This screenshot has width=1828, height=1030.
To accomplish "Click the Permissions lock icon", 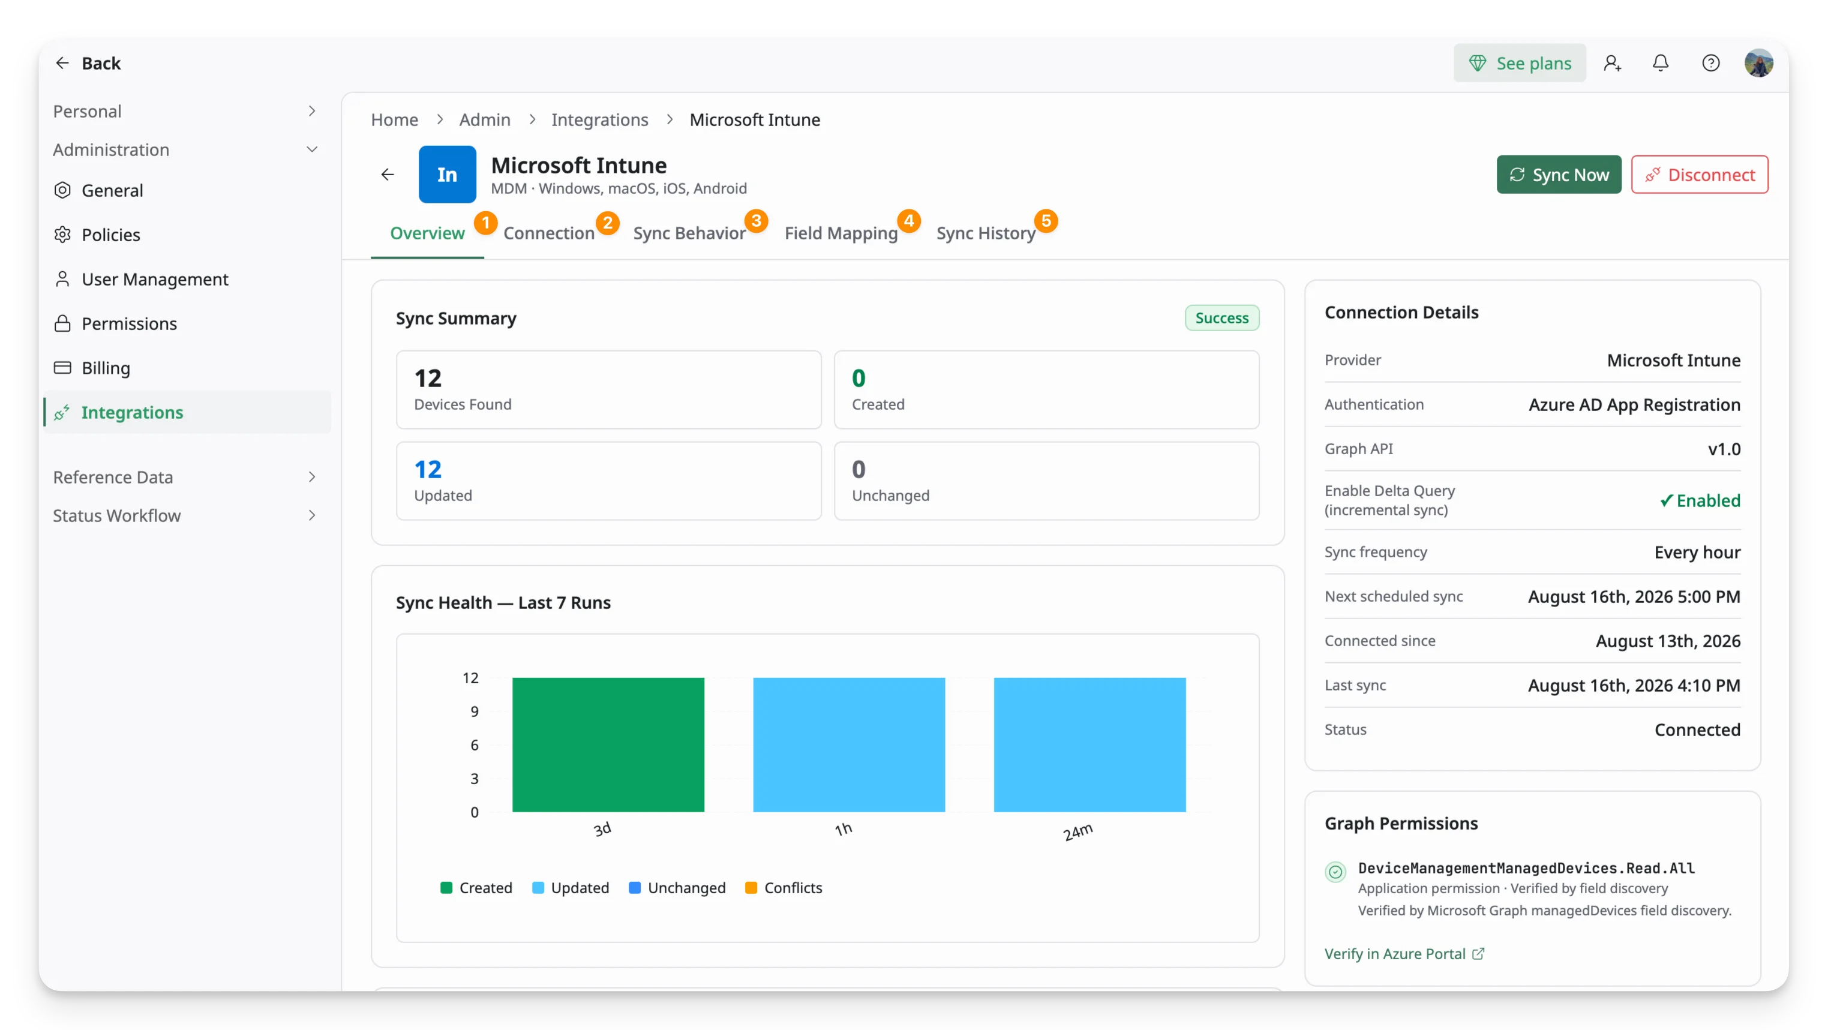I will (x=62, y=323).
